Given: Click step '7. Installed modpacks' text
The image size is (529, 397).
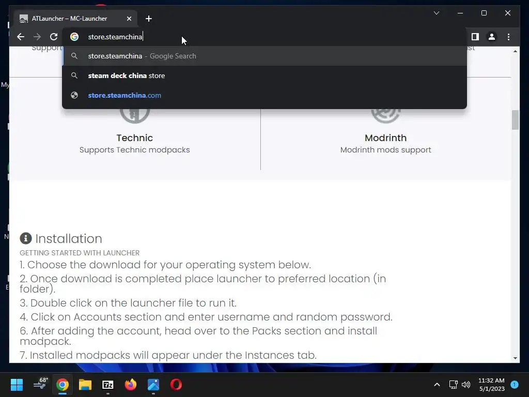Looking at the screenshot, I should coord(168,355).
